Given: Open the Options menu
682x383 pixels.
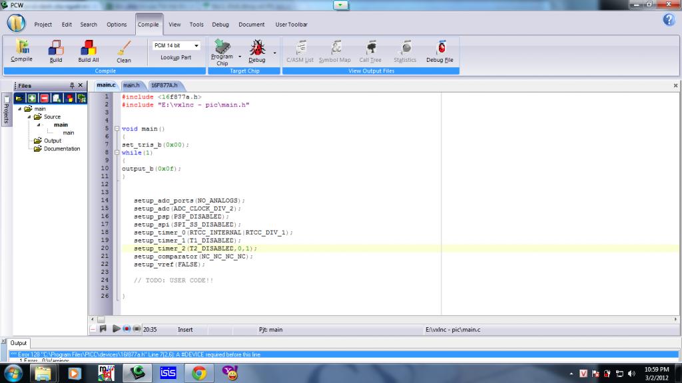Looking at the screenshot, I should pos(117,25).
